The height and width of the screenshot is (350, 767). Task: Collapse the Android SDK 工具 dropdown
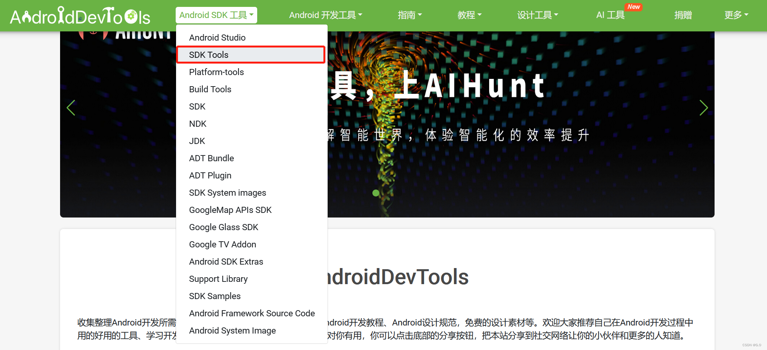pos(216,15)
